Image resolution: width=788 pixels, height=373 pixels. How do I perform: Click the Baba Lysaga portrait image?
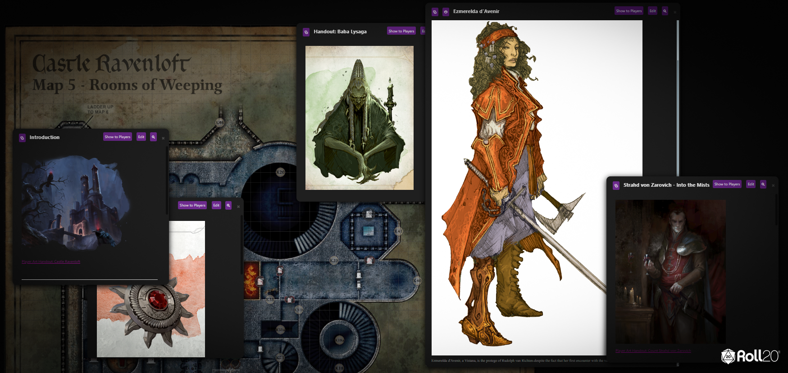tap(360, 118)
